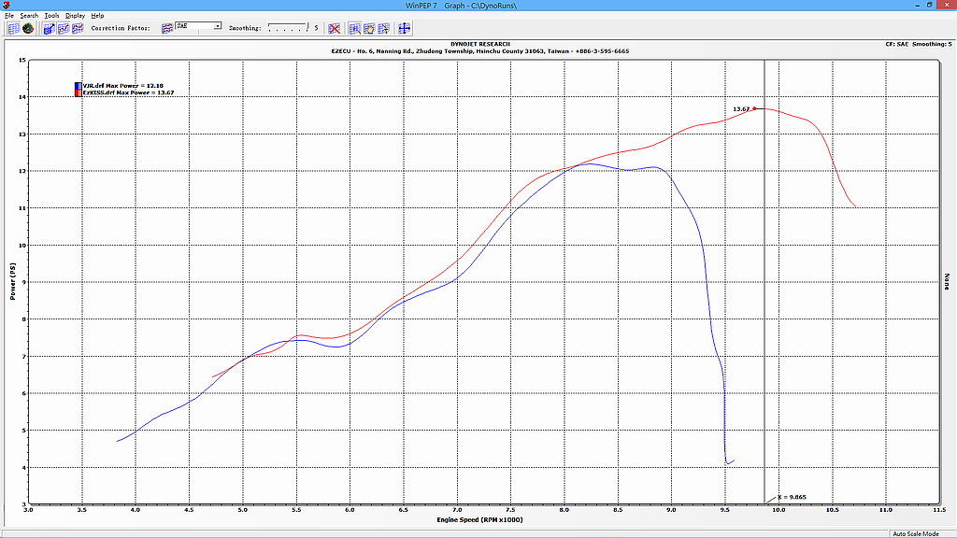Viewport: 957px width, 538px height.
Task: Open the Display menu
Action: point(75,16)
